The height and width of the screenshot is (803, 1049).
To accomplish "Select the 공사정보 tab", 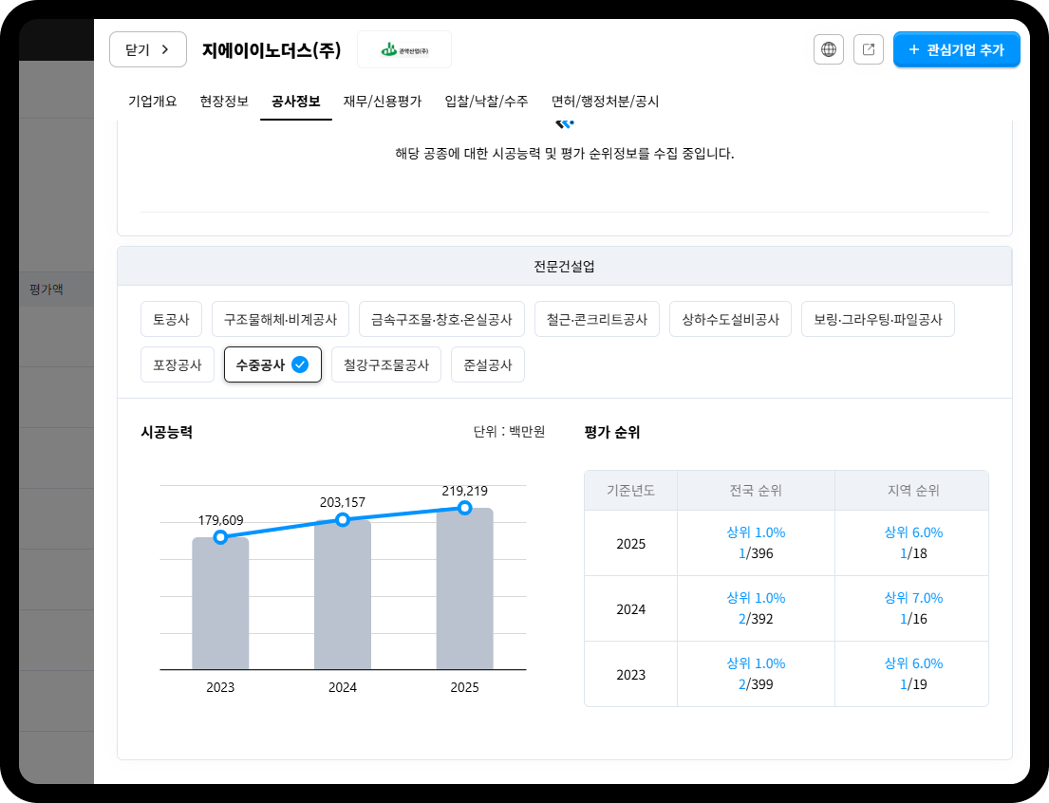I will click(295, 101).
